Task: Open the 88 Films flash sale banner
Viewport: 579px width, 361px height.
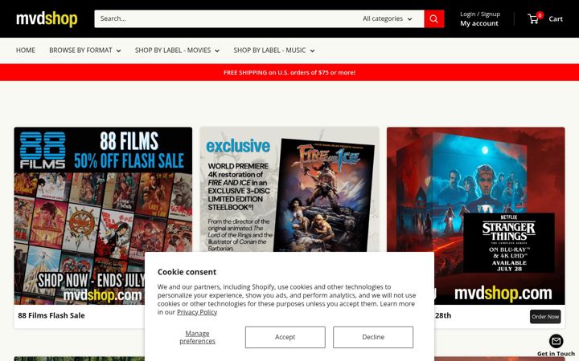Action: [x=103, y=216]
